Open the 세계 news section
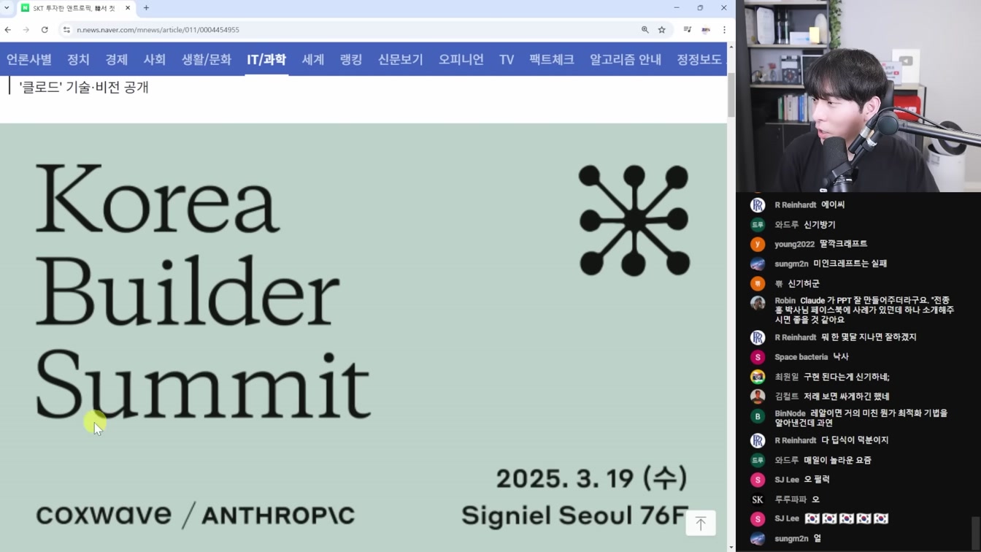 (x=313, y=60)
